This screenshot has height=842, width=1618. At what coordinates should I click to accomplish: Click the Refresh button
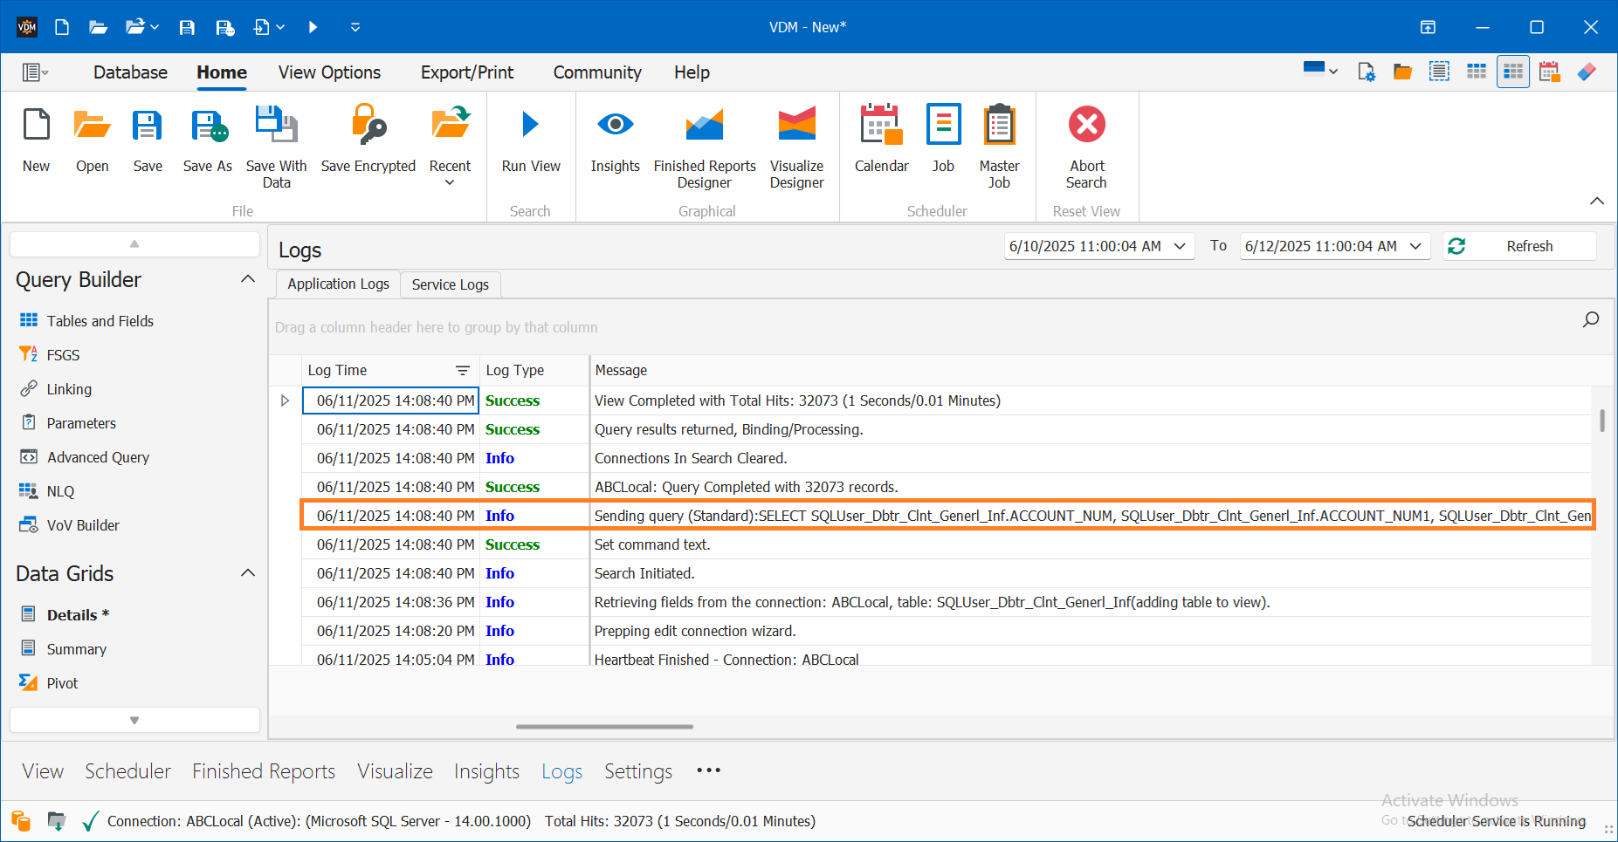coord(1530,245)
